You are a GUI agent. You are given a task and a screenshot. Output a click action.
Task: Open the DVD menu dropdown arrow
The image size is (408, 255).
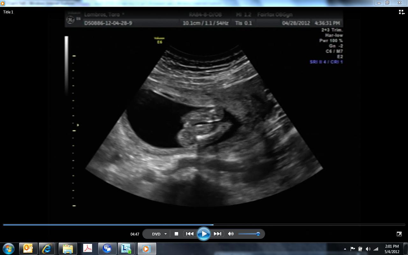(x=165, y=234)
